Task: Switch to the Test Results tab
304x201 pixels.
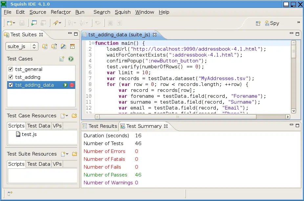Action: pyautogui.click(x=100, y=126)
